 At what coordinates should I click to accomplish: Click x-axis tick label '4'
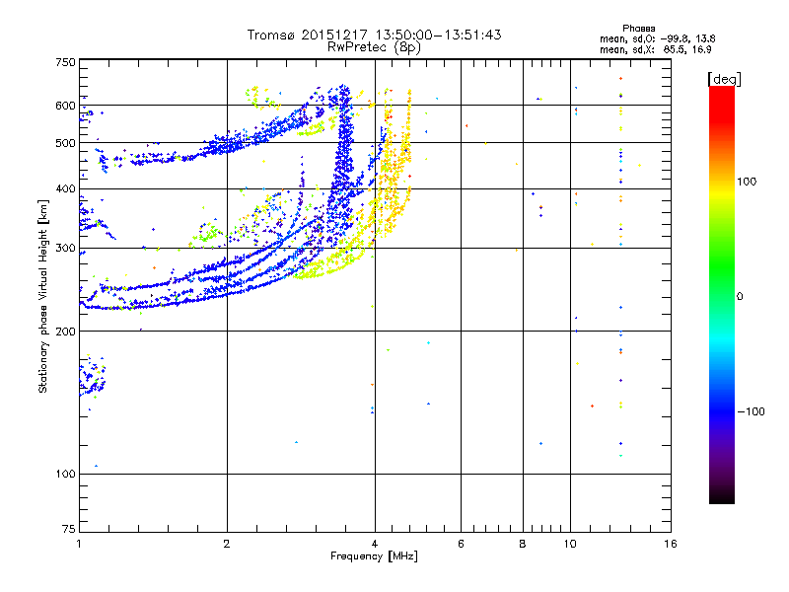click(x=375, y=544)
